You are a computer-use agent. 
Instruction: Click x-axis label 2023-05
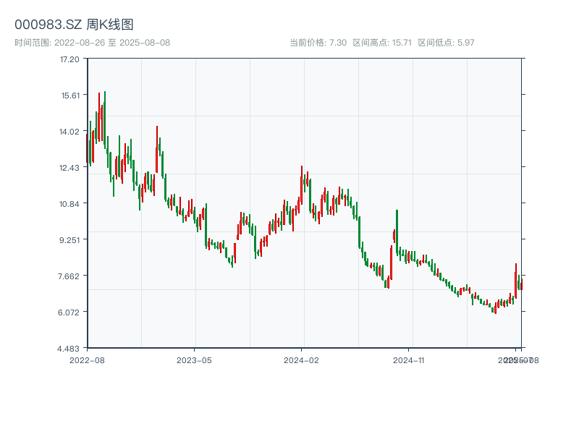(x=194, y=360)
